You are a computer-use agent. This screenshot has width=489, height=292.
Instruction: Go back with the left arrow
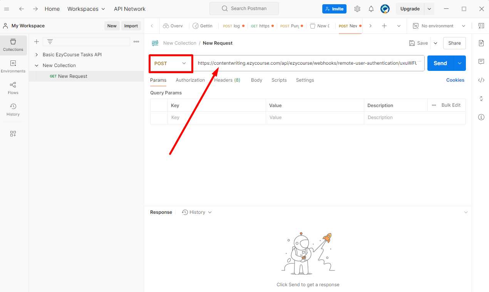pyautogui.click(x=22, y=8)
